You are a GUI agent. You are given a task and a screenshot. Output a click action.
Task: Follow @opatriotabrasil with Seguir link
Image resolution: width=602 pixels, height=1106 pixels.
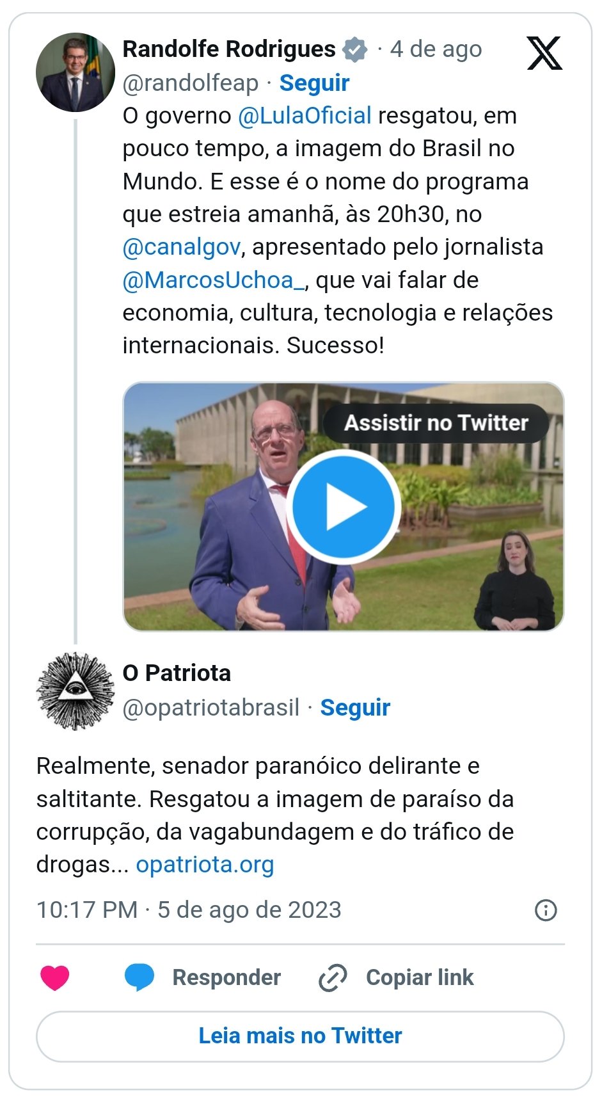click(355, 707)
